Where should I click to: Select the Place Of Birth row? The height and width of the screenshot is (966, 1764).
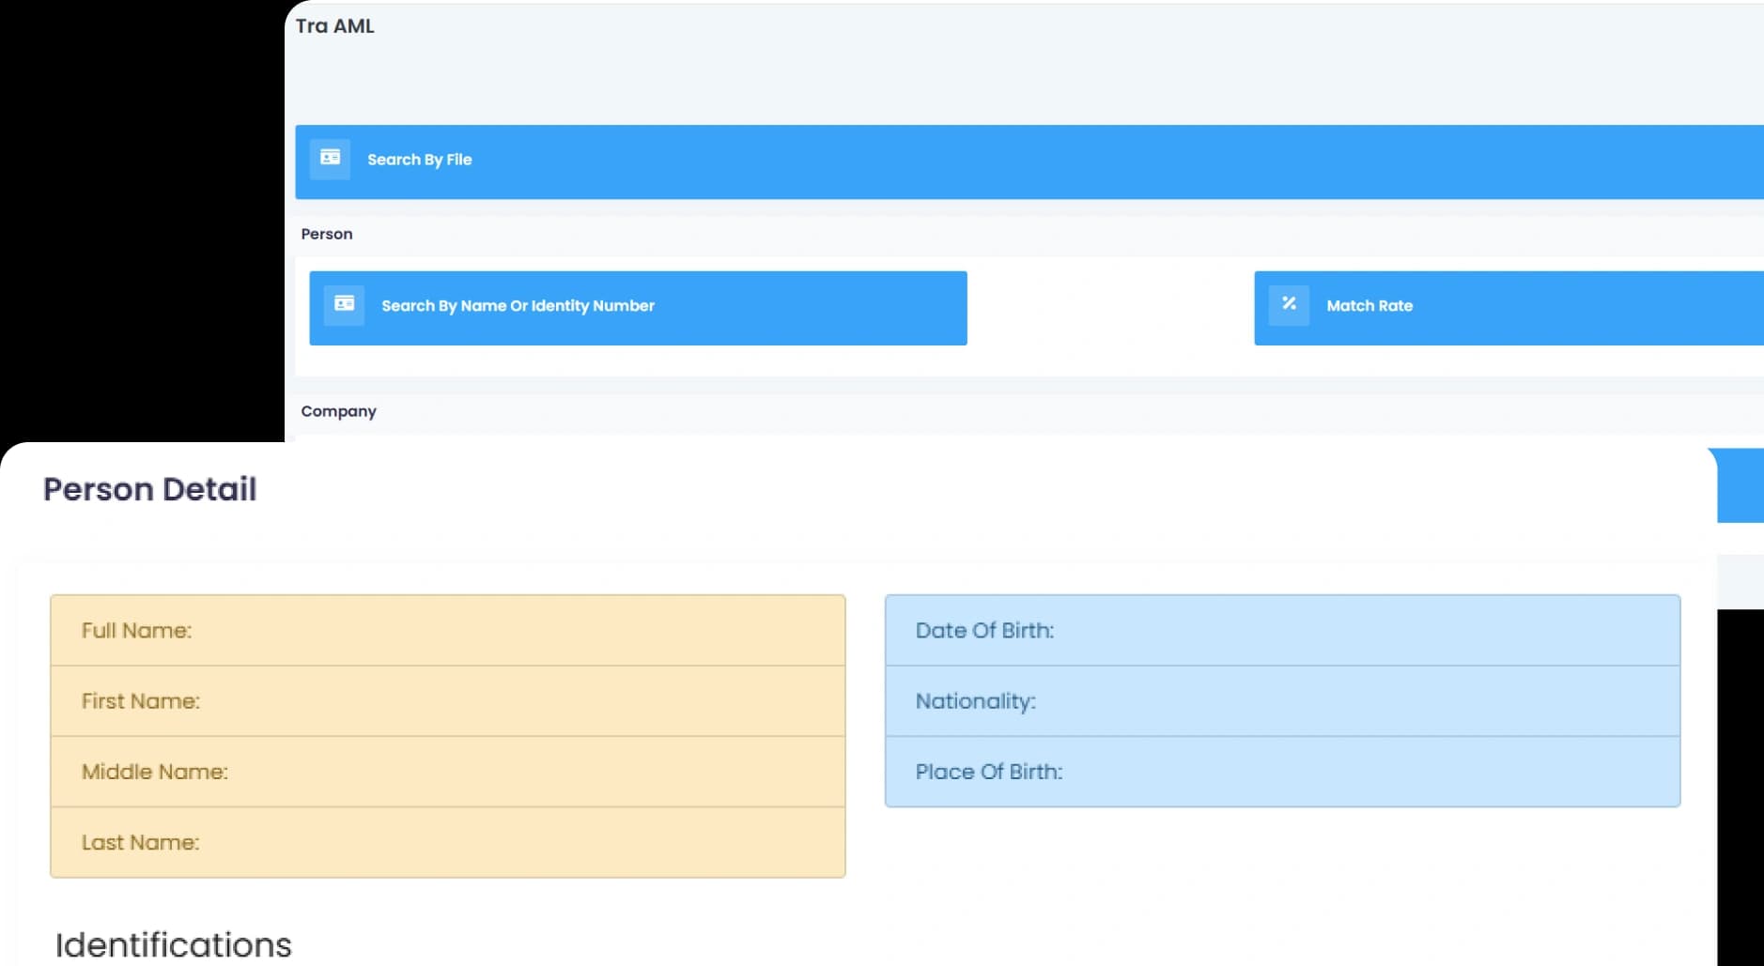[x=1282, y=772]
